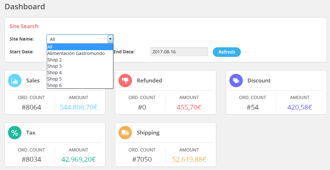Viewport: 330px width, 170px height.
Task: Click the End Date input field
Action: [x=179, y=52]
